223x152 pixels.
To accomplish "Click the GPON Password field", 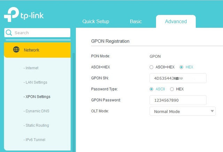I will coord(178,100).
